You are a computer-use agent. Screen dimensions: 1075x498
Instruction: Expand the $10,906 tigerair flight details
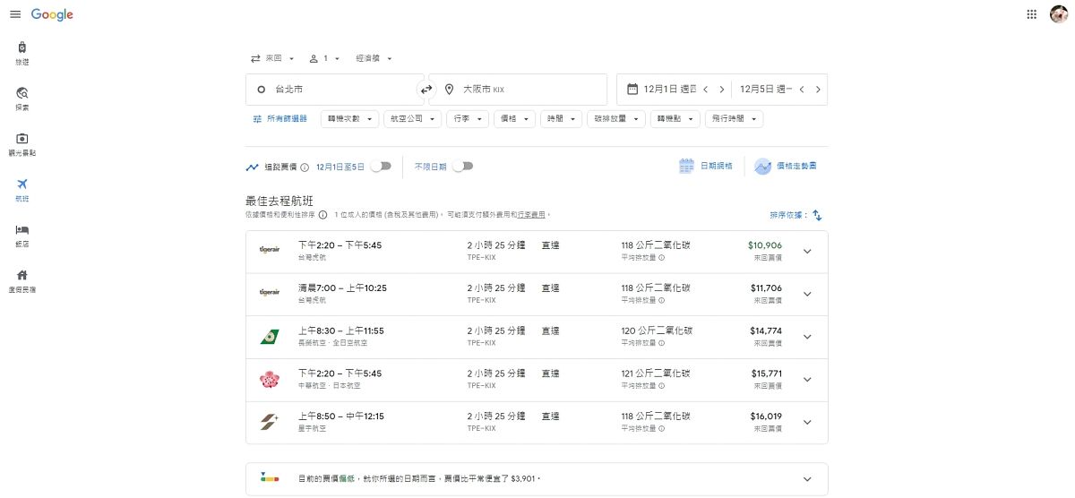pos(807,252)
